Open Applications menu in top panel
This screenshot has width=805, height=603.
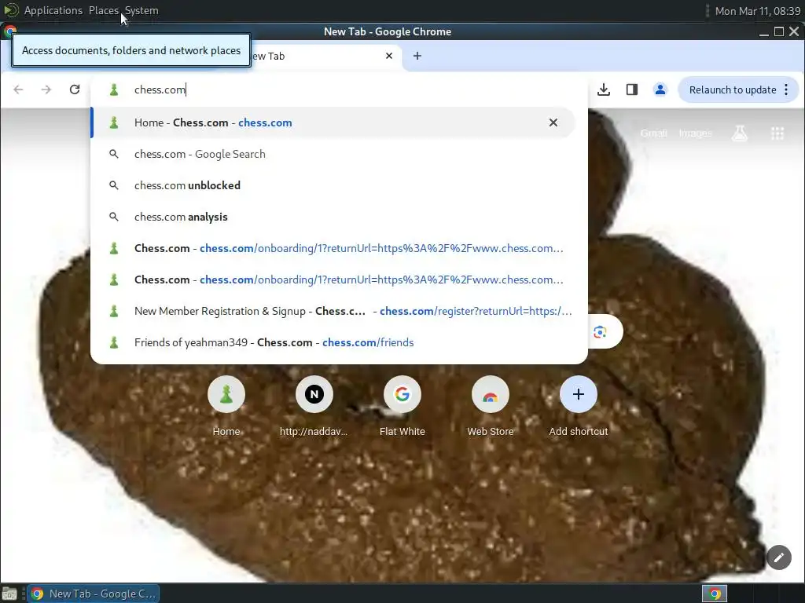pos(53,10)
